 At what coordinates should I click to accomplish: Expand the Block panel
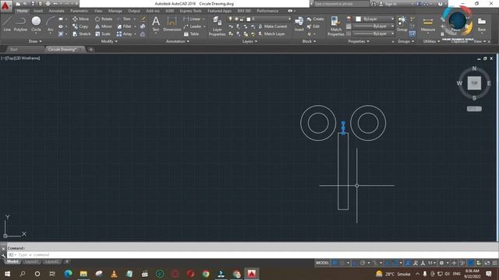click(x=309, y=41)
